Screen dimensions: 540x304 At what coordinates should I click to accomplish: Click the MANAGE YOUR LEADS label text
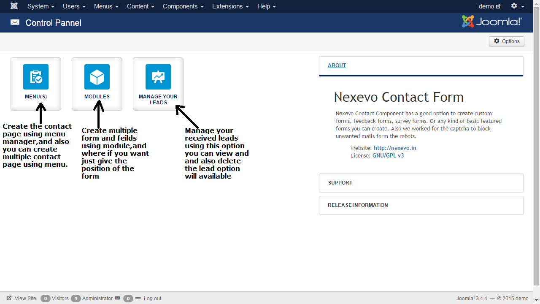pos(158,100)
